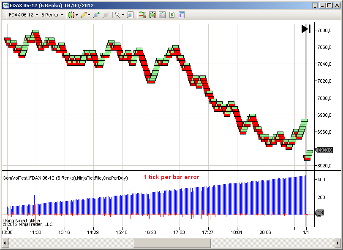343x250 pixels.
Task: Click the 6960,0 price axis label
Action: click(x=324, y=132)
